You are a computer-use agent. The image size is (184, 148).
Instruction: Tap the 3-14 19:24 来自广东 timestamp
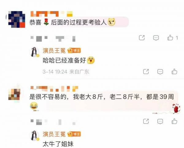click(66, 72)
